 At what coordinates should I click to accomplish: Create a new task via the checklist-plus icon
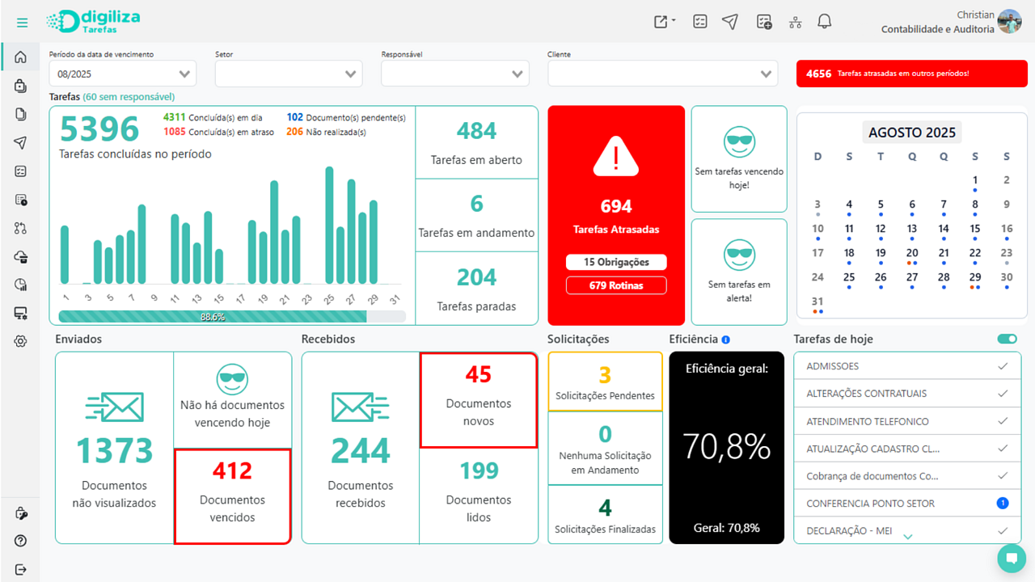pos(763,22)
